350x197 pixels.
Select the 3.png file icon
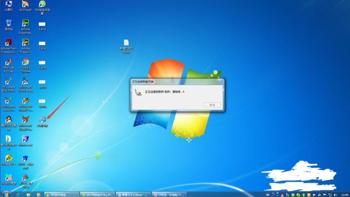[x=42, y=65]
